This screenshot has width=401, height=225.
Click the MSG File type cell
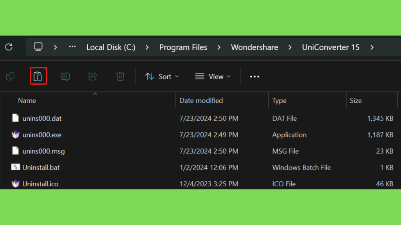pos(285,151)
